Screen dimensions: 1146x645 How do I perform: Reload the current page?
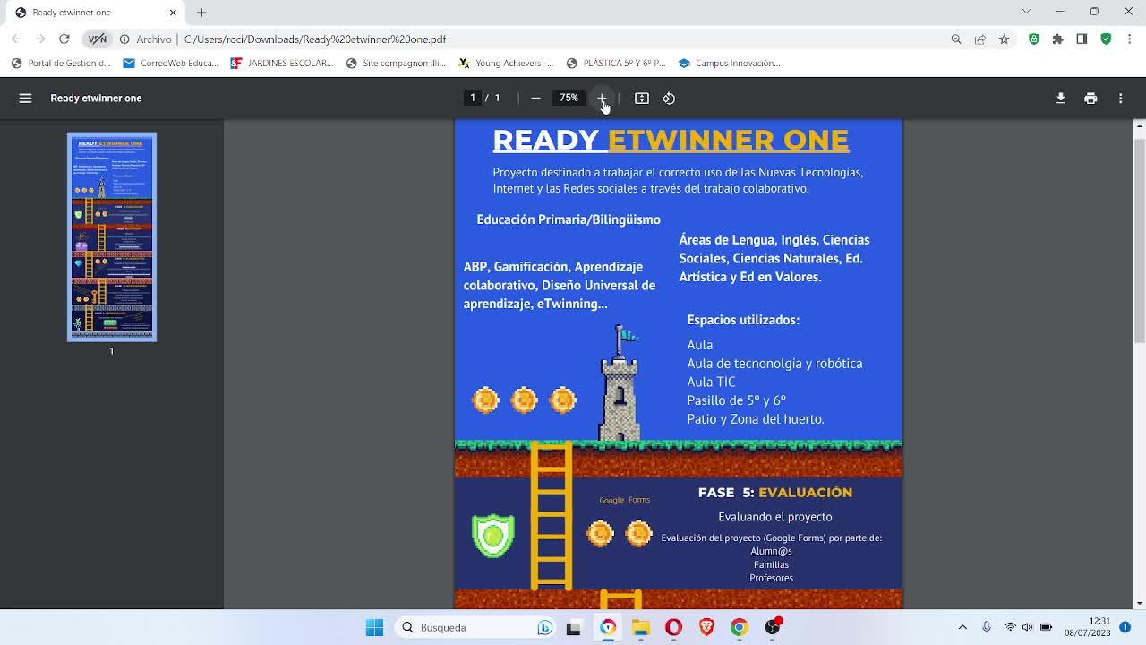click(x=64, y=39)
